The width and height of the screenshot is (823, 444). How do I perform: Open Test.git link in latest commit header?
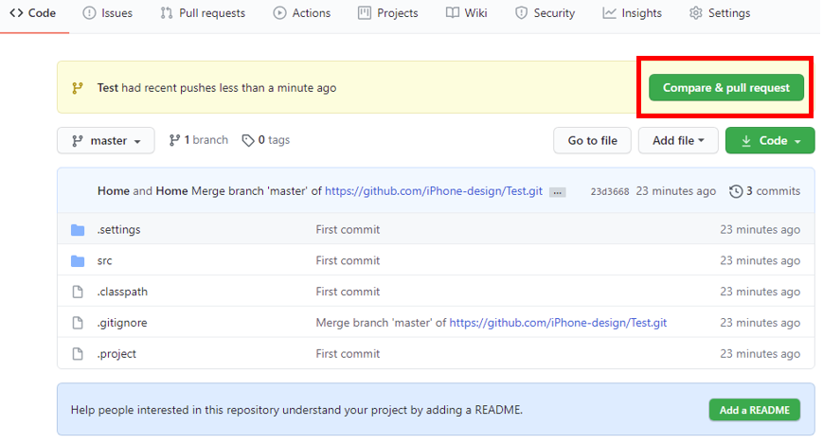pyautogui.click(x=434, y=191)
